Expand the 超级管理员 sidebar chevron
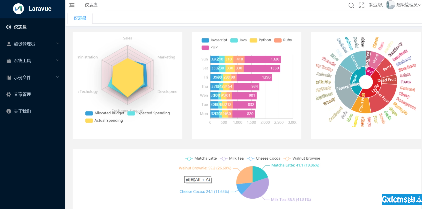This screenshot has height=209, width=422. pyautogui.click(x=58, y=43)
